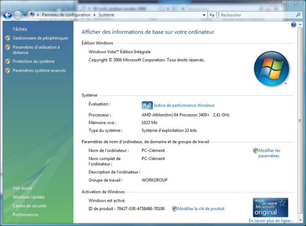This screenshot has width=306, height=226.
Task: Select PC-Clément next to Nom de l'ordinateur
Action: [x=153, y=151]
